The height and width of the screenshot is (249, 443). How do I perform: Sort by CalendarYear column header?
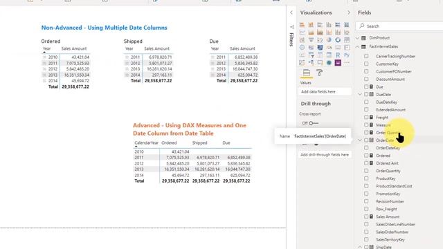(x=146, y=143)
